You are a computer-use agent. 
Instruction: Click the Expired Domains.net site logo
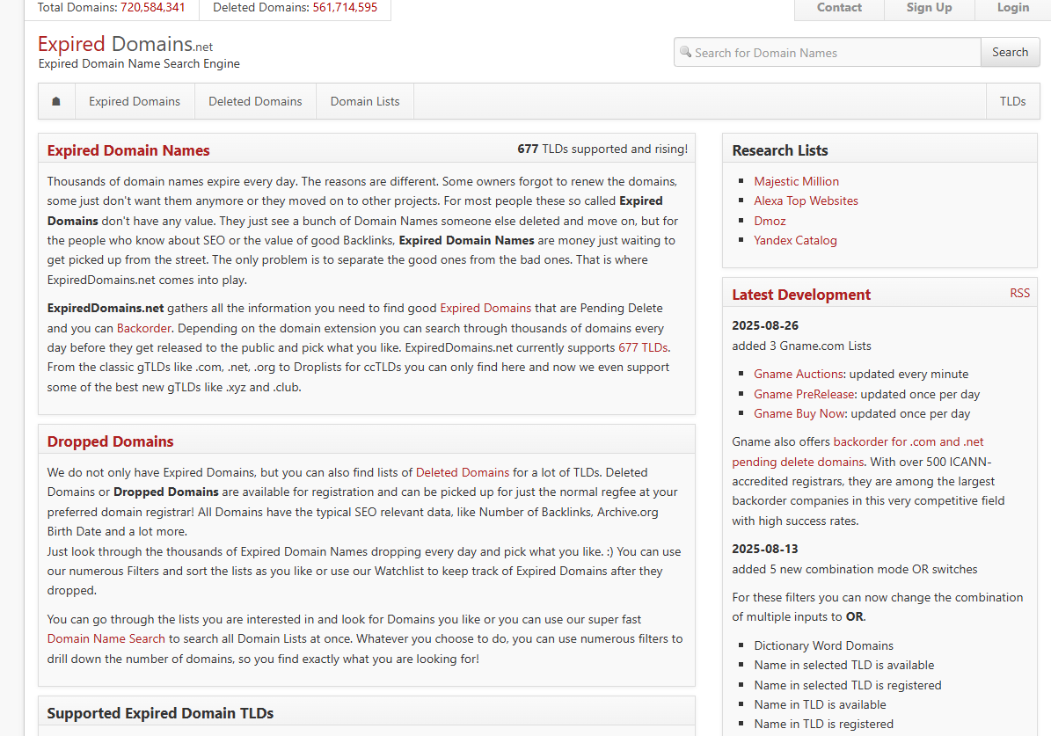pos(125,44)
